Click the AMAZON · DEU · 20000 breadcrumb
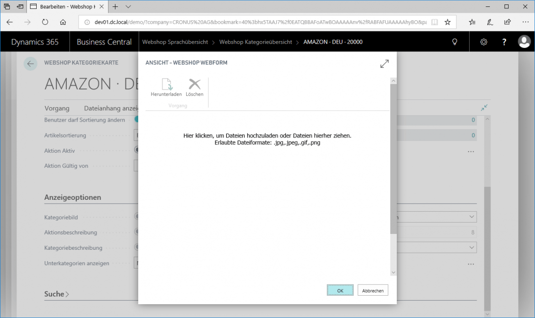The image size is (535, 318). tap(333, 42)
